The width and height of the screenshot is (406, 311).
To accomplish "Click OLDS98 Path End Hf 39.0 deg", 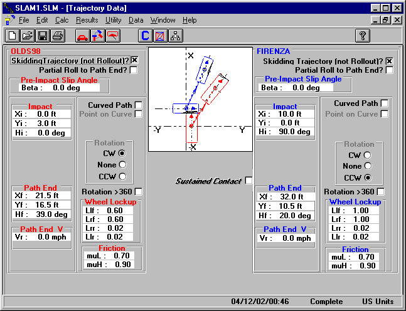I will (41, 214).
